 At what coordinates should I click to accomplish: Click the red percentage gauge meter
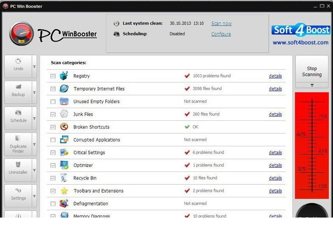pyautogui.click(x=312, y=146)
